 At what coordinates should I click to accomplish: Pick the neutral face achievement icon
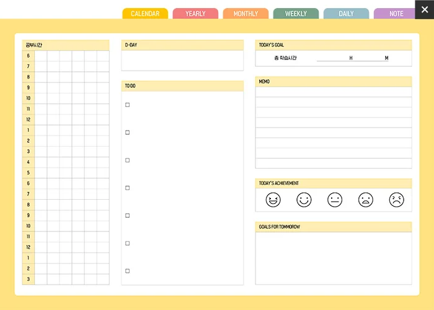click(335, 200)
